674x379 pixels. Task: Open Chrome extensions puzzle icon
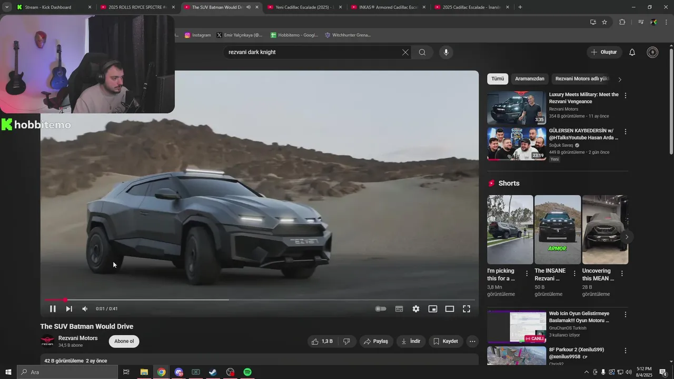(x=622, y=22)
